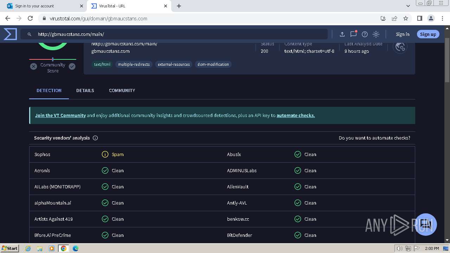Vote positive on community score (check)
Viewport: 450px width, 253px height.
pos(72,66)
